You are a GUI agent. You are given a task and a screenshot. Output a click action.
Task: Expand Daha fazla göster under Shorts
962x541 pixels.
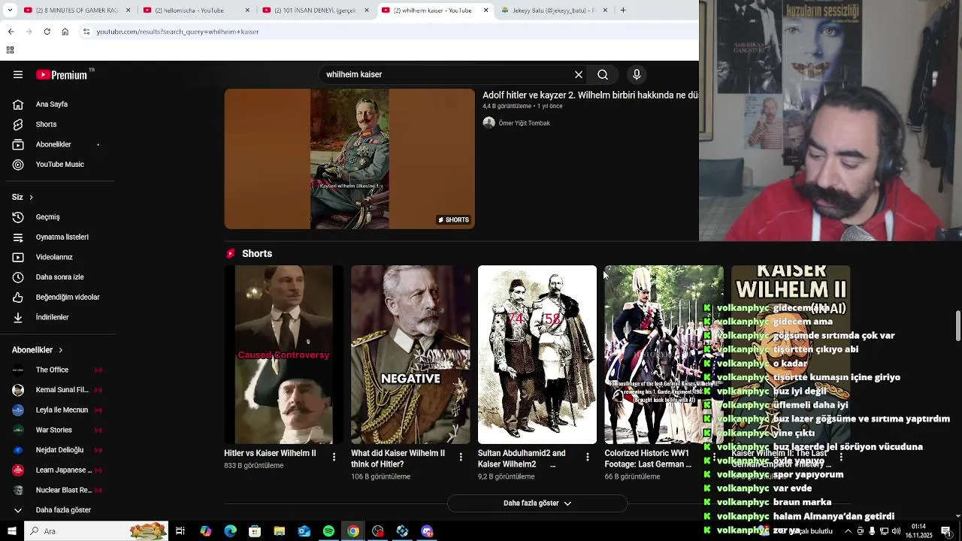coord(537,503)
